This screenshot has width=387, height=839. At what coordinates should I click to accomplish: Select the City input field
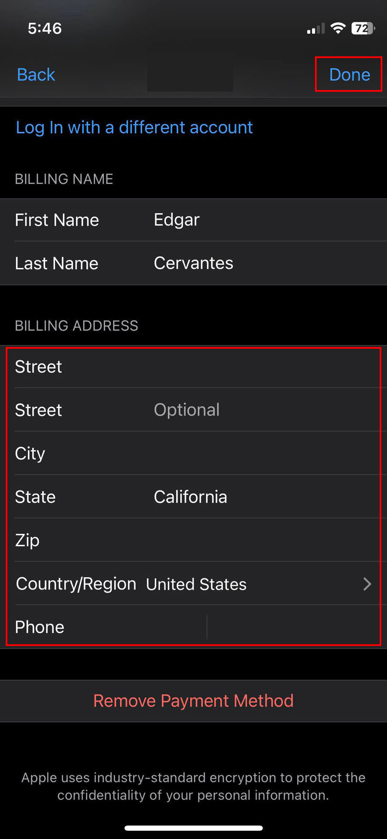tap(262, 454)
